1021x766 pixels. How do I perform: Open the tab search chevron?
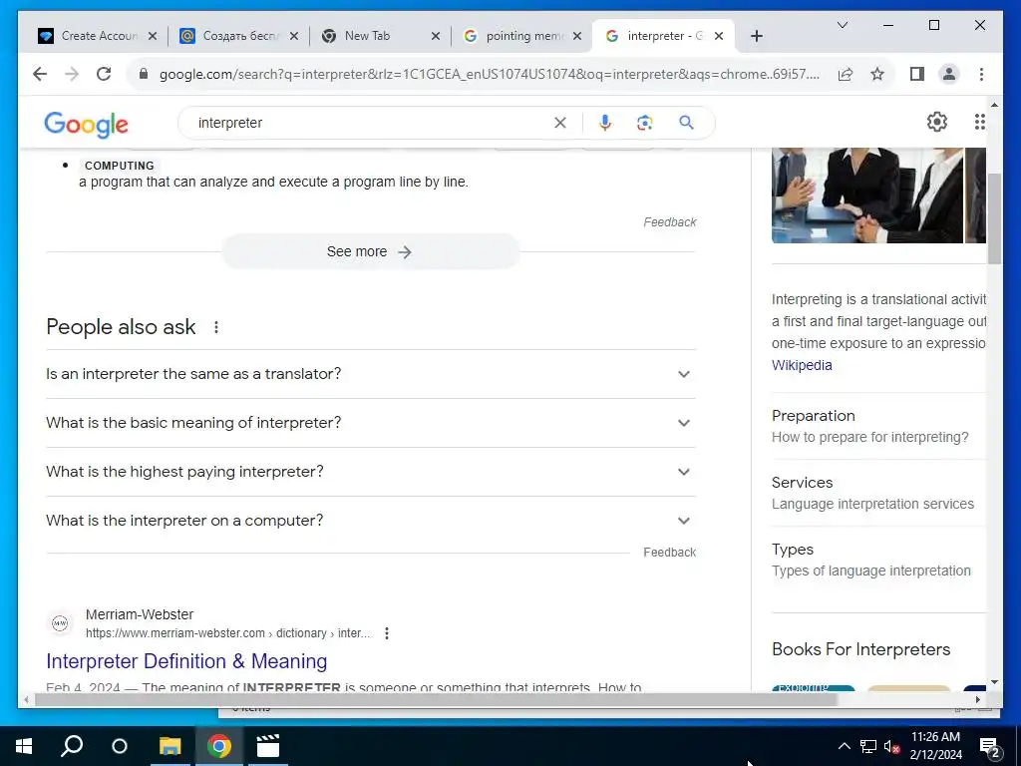[842, 25]
